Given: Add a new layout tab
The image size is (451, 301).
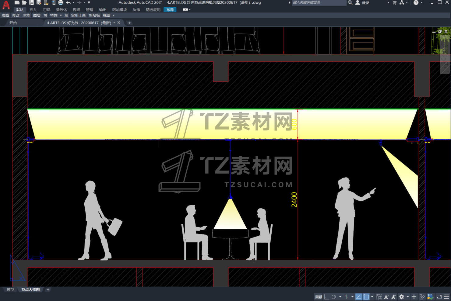Looking at the screenshot, I should tap(48, 289).
